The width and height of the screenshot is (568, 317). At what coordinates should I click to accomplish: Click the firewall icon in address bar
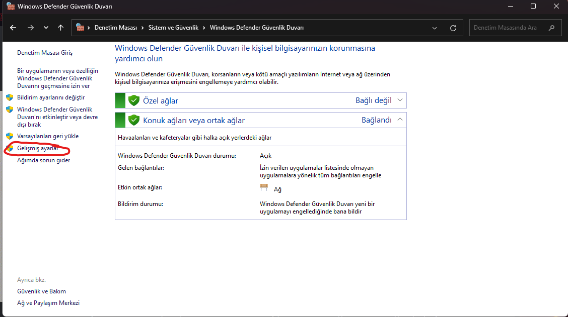coord(80,28)
